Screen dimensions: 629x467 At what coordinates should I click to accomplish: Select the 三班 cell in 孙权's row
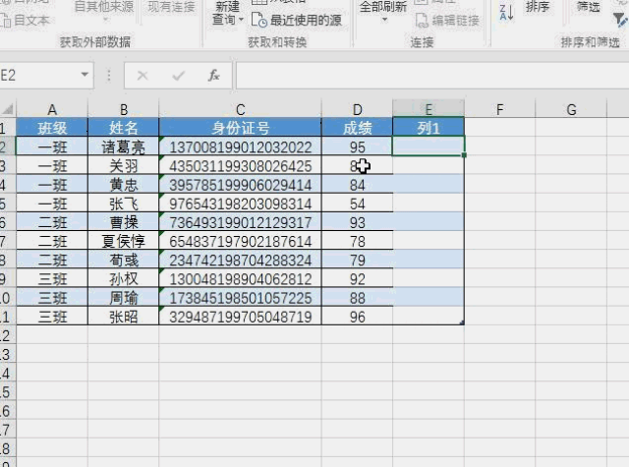click(x=52, y=278)
